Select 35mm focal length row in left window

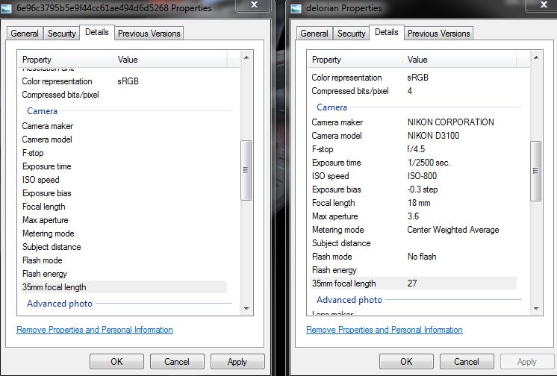pos(124,287)
